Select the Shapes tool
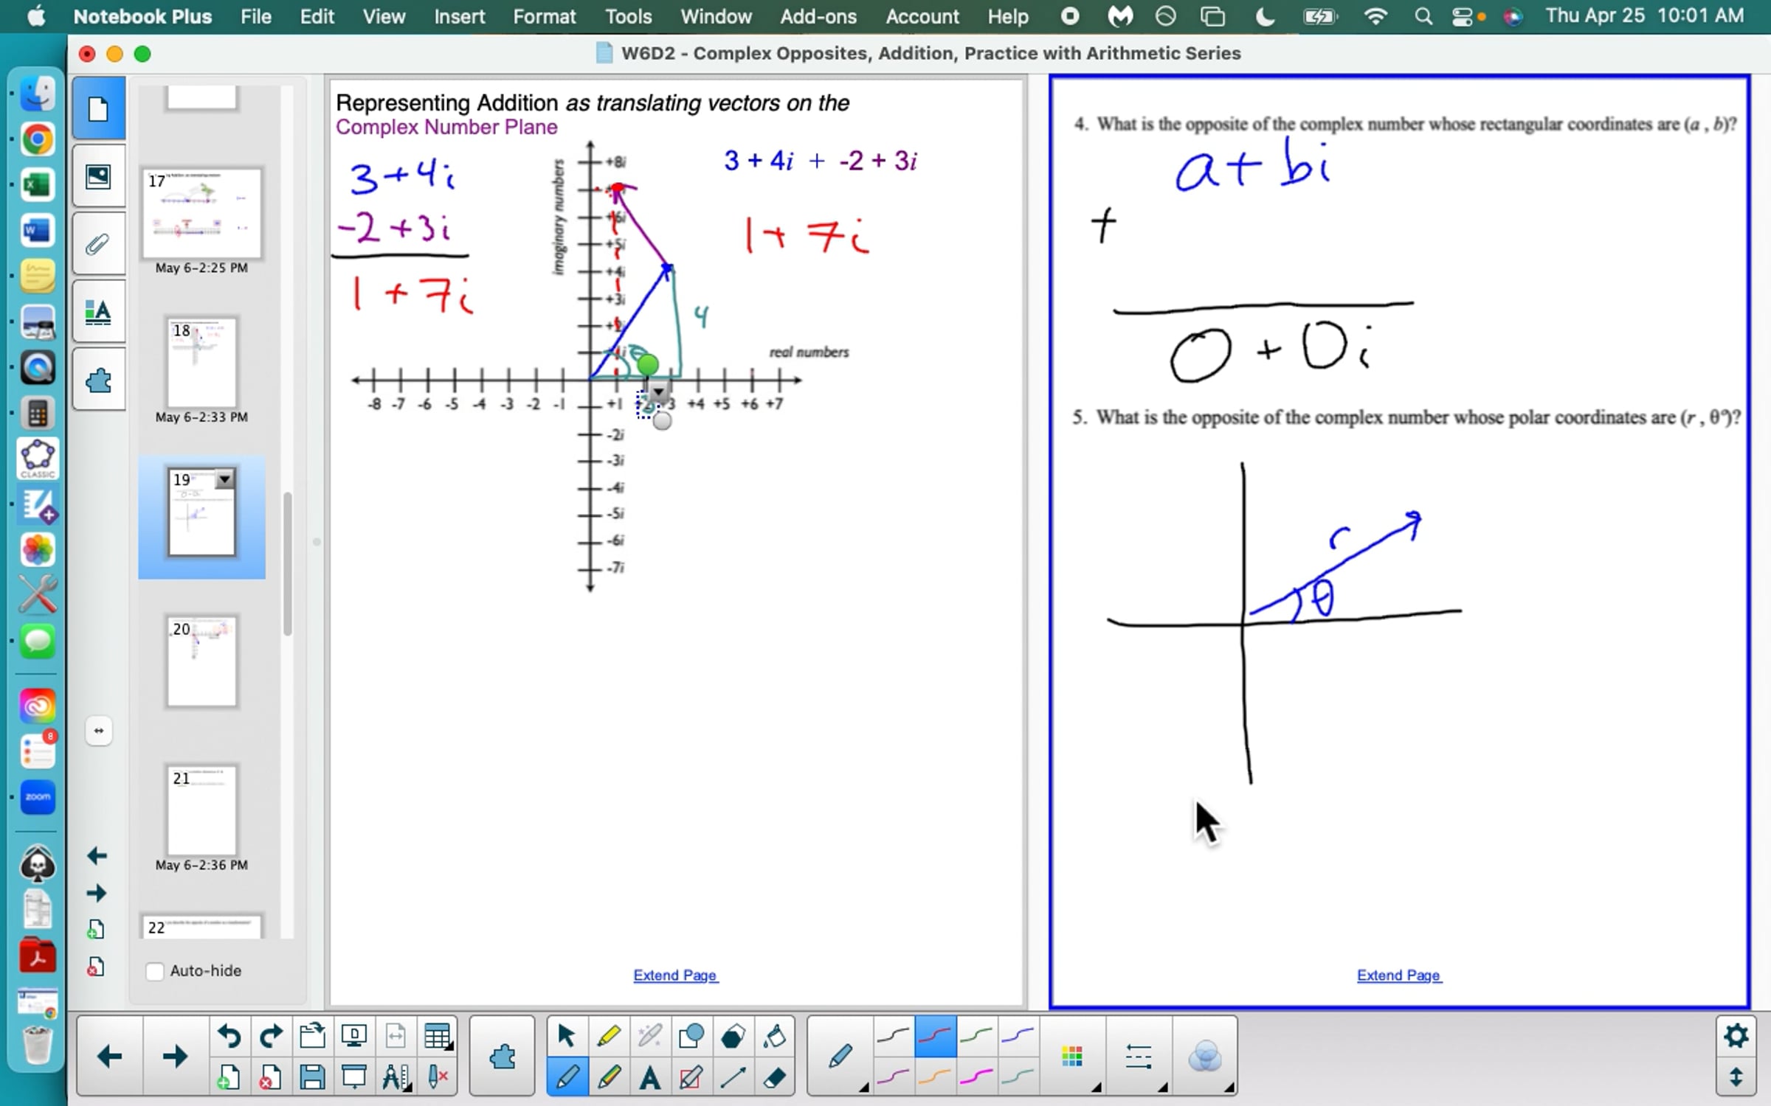The width and height of the screenshot is (1771, 1106). pos(691,1037)
